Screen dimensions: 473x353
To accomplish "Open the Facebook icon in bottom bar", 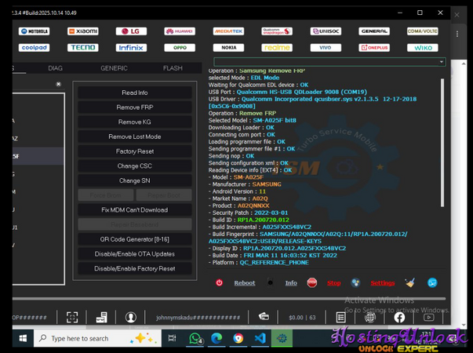I will pyautogui.click(x=399, y=318).
